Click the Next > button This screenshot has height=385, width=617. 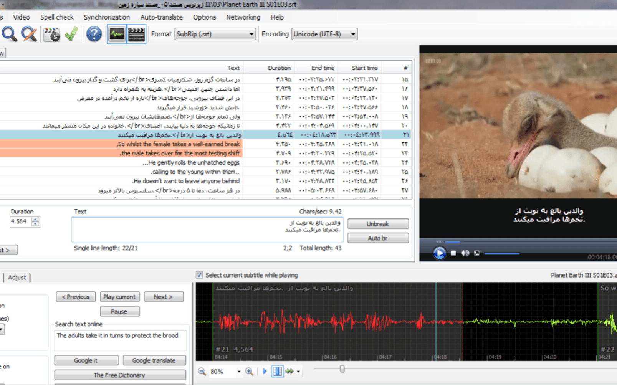coord(164,297)
